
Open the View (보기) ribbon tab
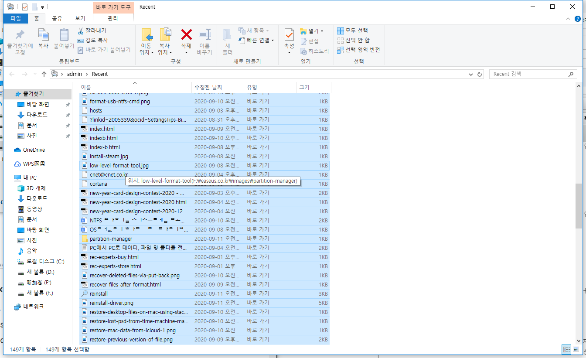[80, 18]
